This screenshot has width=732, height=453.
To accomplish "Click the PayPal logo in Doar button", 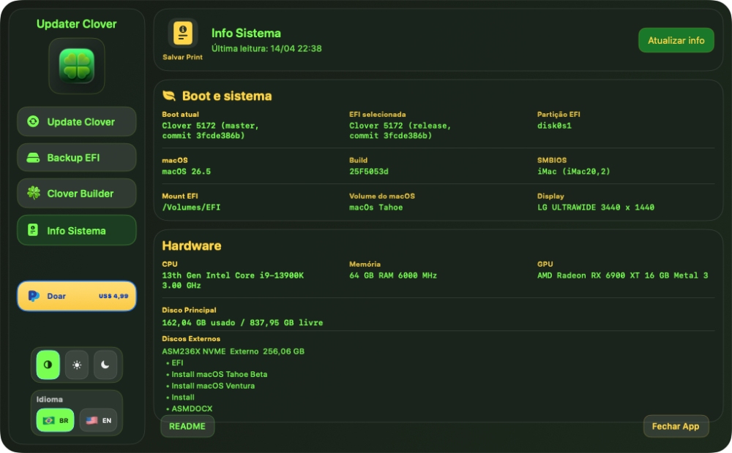I will coord(34,296).
